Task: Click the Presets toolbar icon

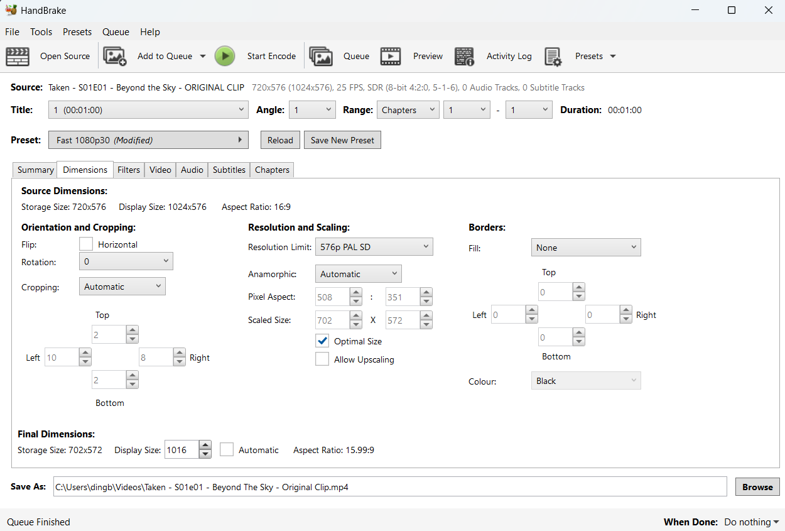Action: point(553,56)
